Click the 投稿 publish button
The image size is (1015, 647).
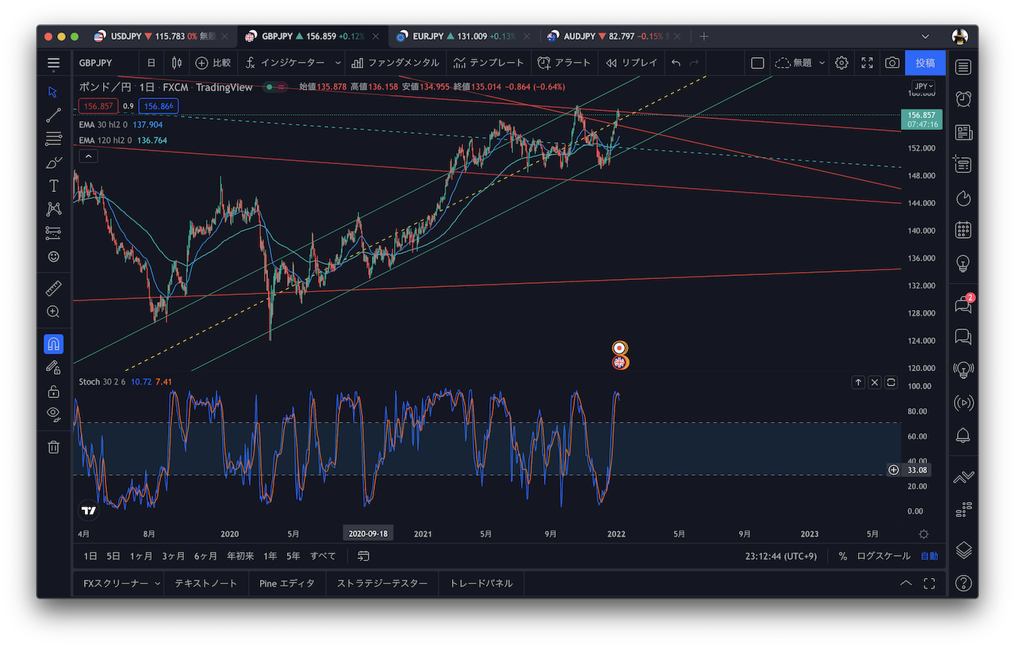925,63
